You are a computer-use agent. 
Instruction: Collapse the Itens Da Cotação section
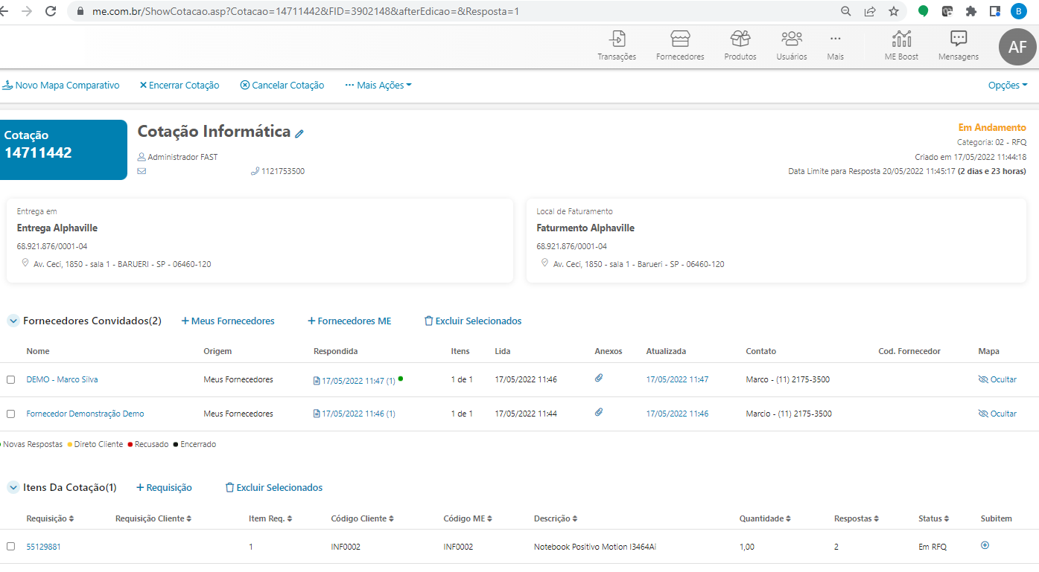click(13, 487)
